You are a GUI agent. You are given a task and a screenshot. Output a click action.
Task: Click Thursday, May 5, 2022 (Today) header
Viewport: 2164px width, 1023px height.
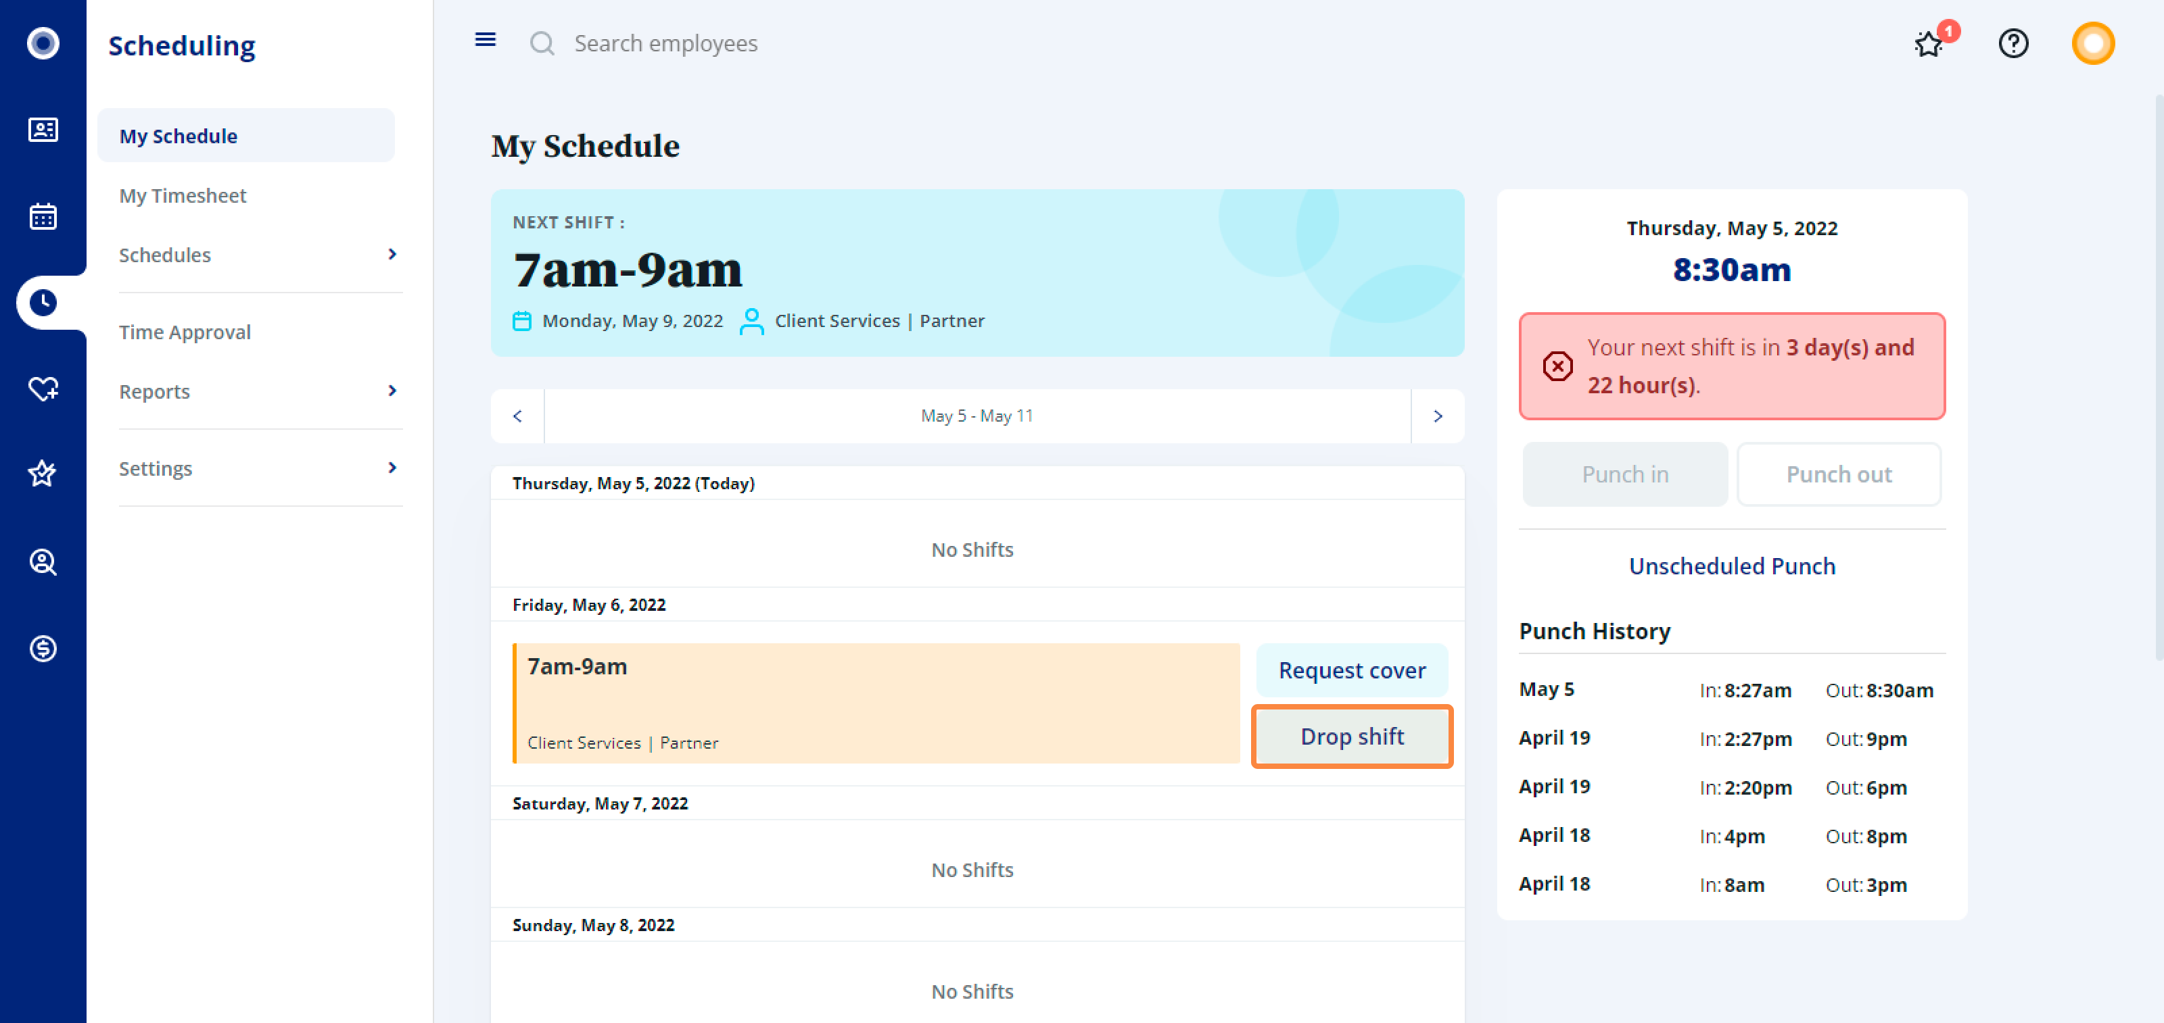[x=634, y=483]
